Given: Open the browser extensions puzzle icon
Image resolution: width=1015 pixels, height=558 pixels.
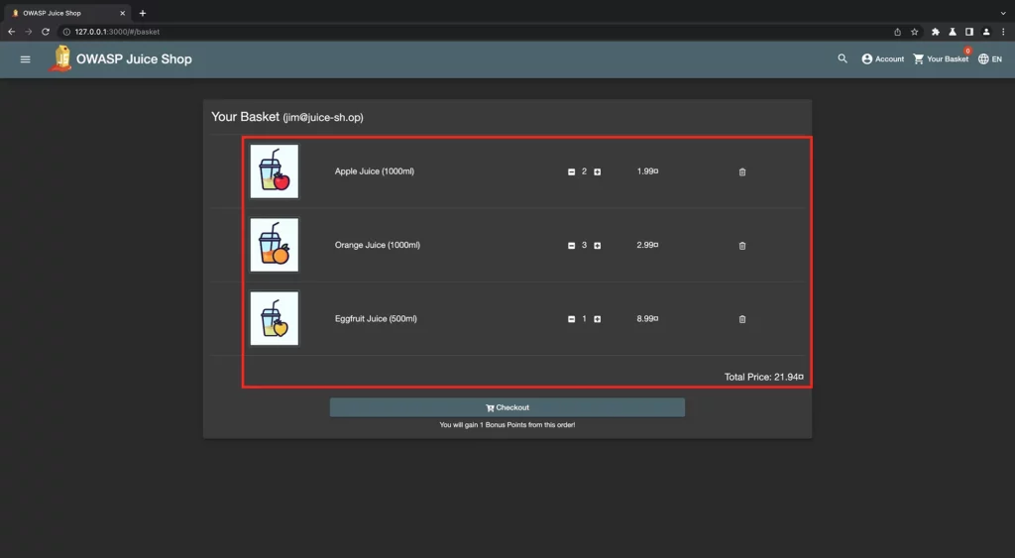Looking at the screenshot, I should pos(936,32).
